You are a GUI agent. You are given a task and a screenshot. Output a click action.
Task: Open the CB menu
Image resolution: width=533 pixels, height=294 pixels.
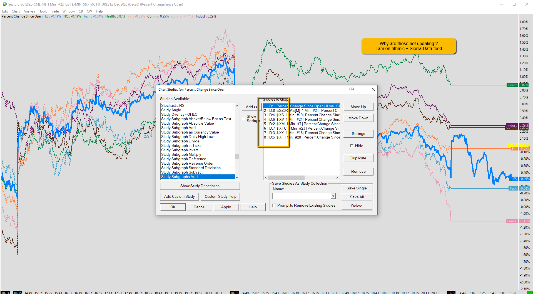point(81,11)
